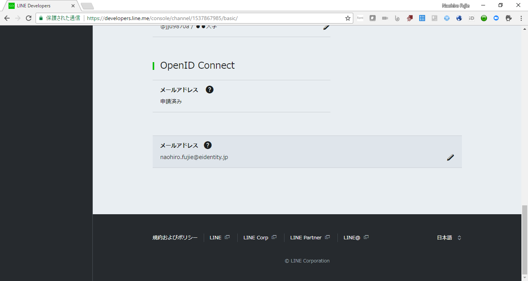Show help for OpenID Connect メールアドレス
The image size is (528, 281).
click(x=209, y=90)
